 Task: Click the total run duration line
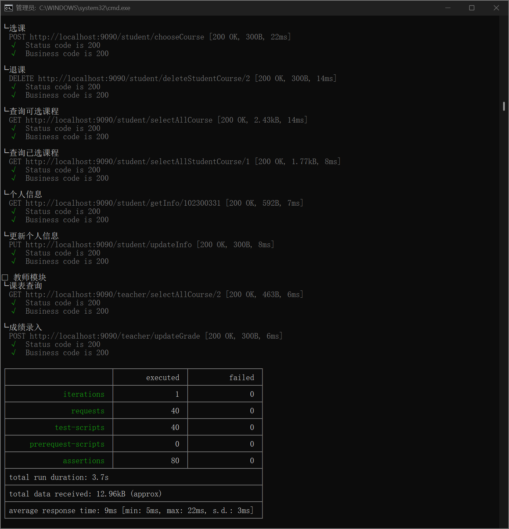[59, 477]
